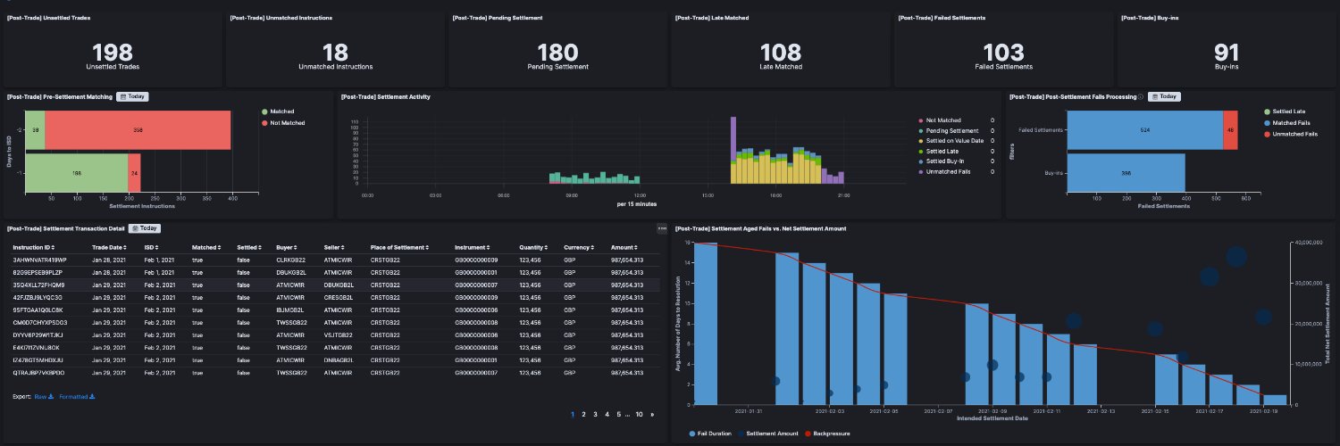Sort table by Amount column
The height and width of the screenshot is (446, 1340).
[626, 247]
